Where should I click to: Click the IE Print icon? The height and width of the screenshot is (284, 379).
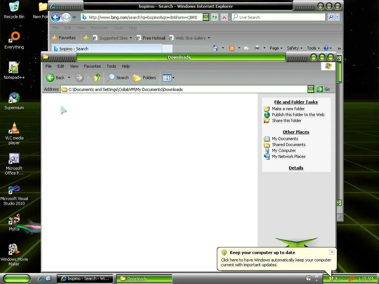pyautogui.click(x=257, y=48)
